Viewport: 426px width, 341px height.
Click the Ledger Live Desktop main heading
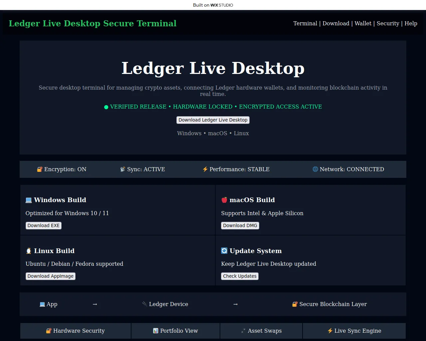pos(213,68)
